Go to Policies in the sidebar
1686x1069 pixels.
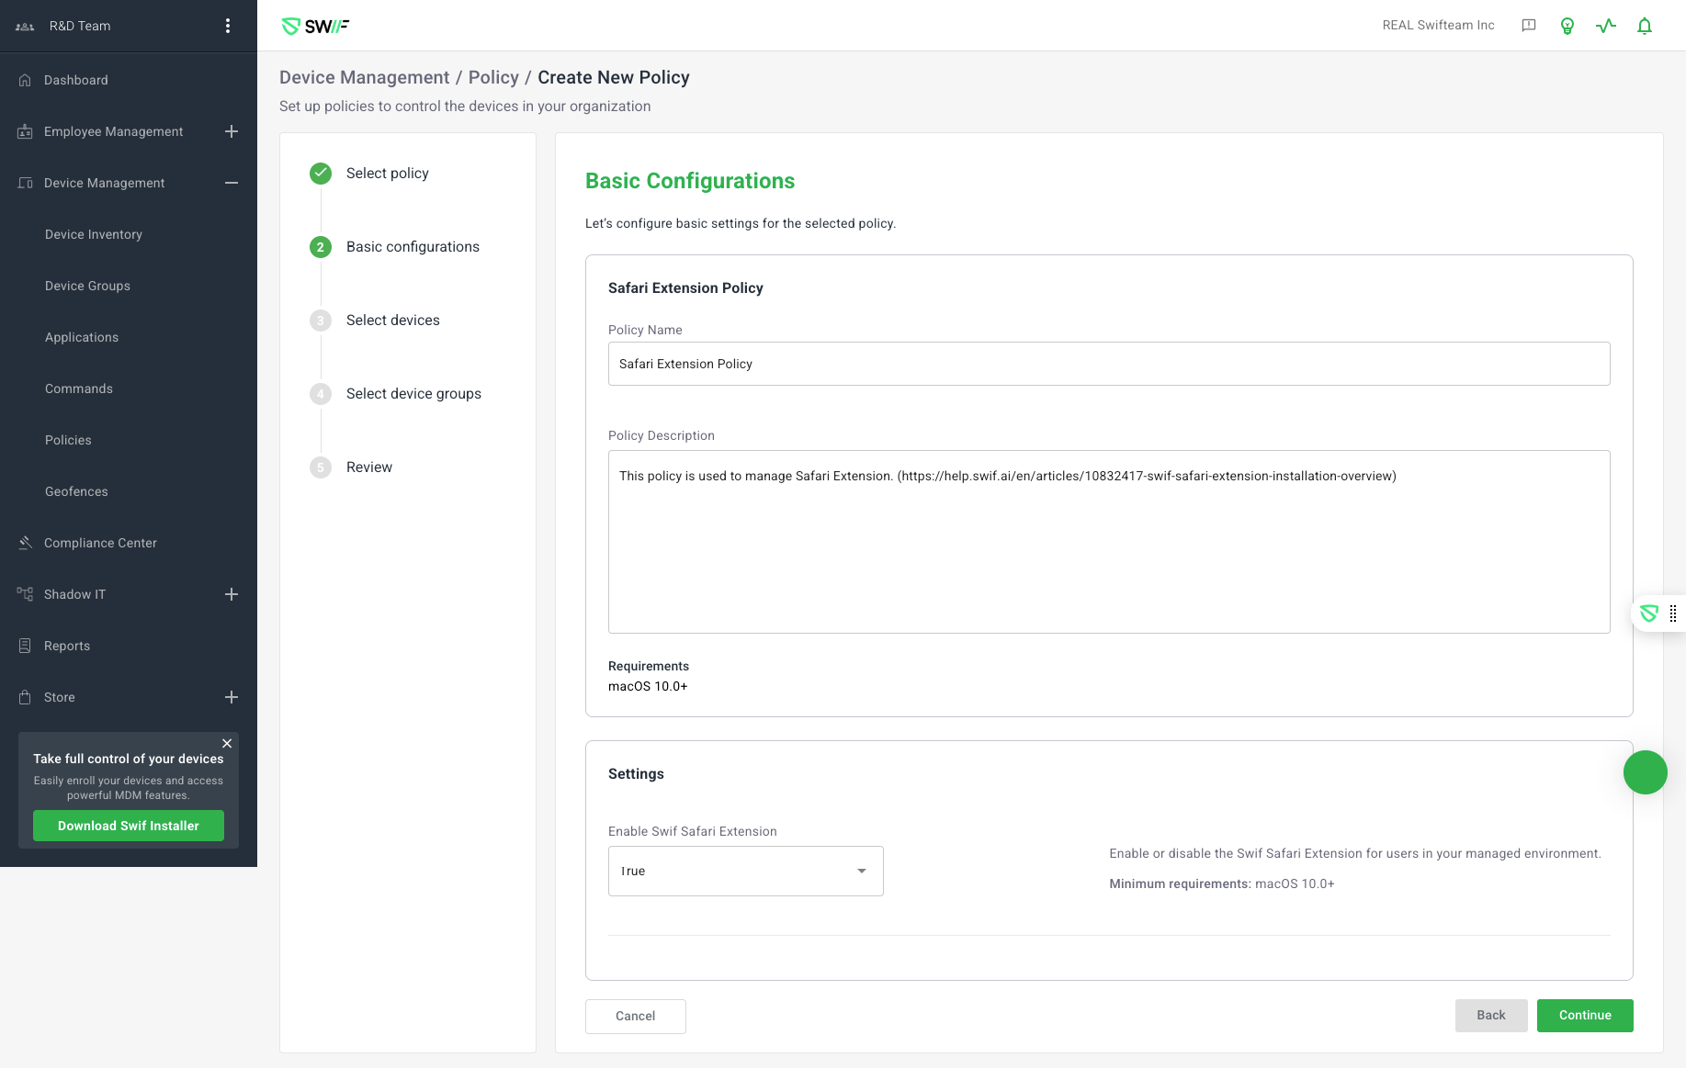point(68,440)
